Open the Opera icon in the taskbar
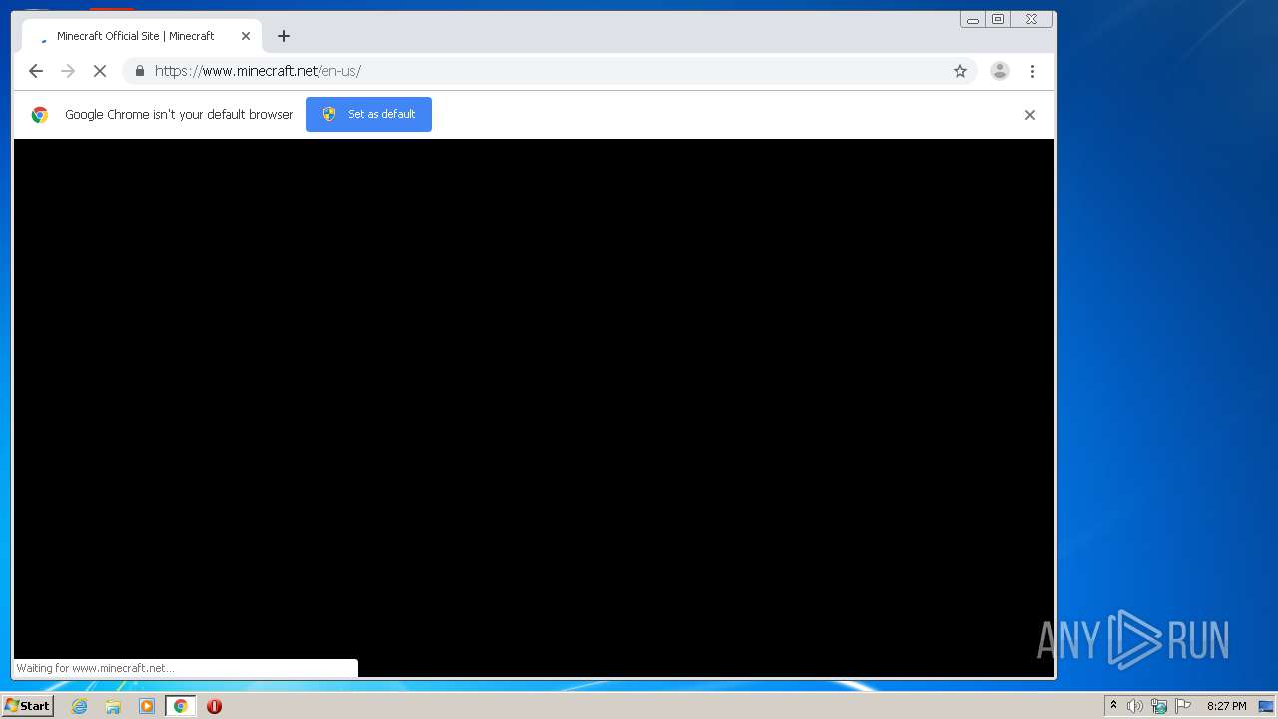This screenshot has width=1278, height=719. pos(214,706)
